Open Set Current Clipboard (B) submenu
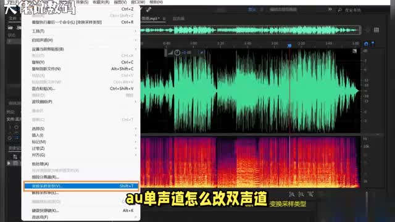 (81, 49)
